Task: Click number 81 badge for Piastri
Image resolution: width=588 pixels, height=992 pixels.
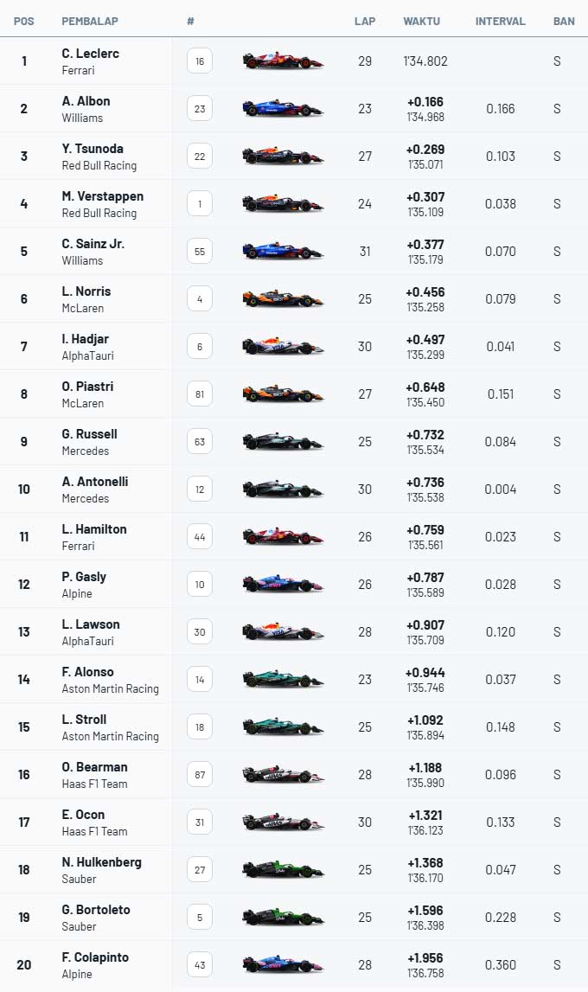Action: [x=200, y=394]
